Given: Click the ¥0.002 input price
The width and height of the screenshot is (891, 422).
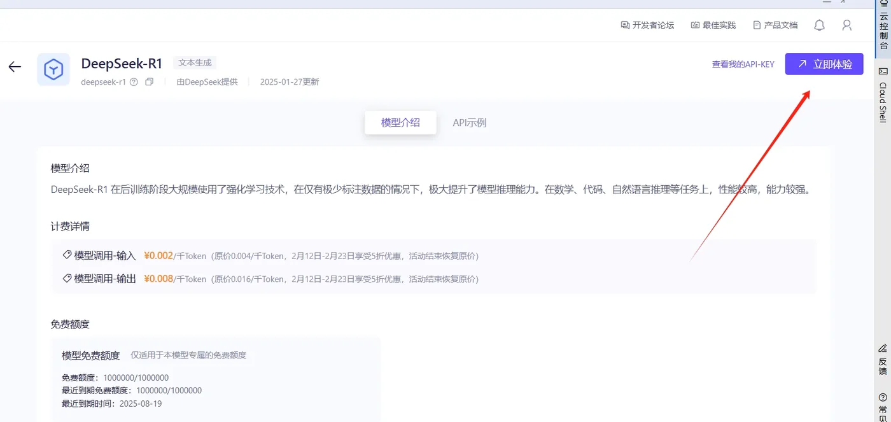Looking at the screenshot, I should 158,256.
